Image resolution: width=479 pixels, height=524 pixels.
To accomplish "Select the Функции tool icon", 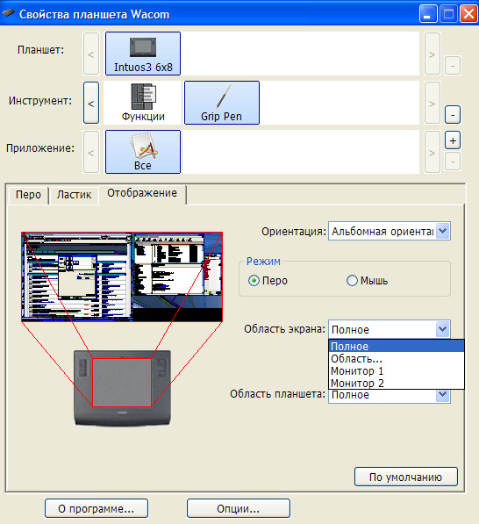I will pyautogui.click(x=143, y=103).
